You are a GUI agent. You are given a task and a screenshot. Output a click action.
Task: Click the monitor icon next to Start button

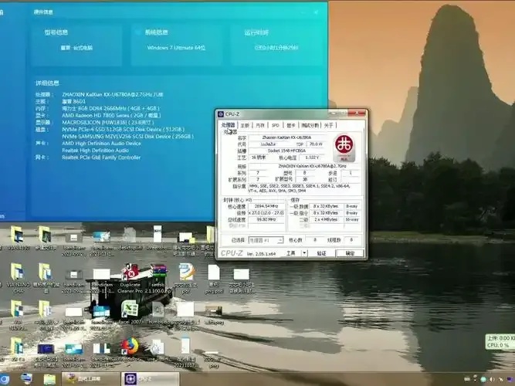coord(26,379)
